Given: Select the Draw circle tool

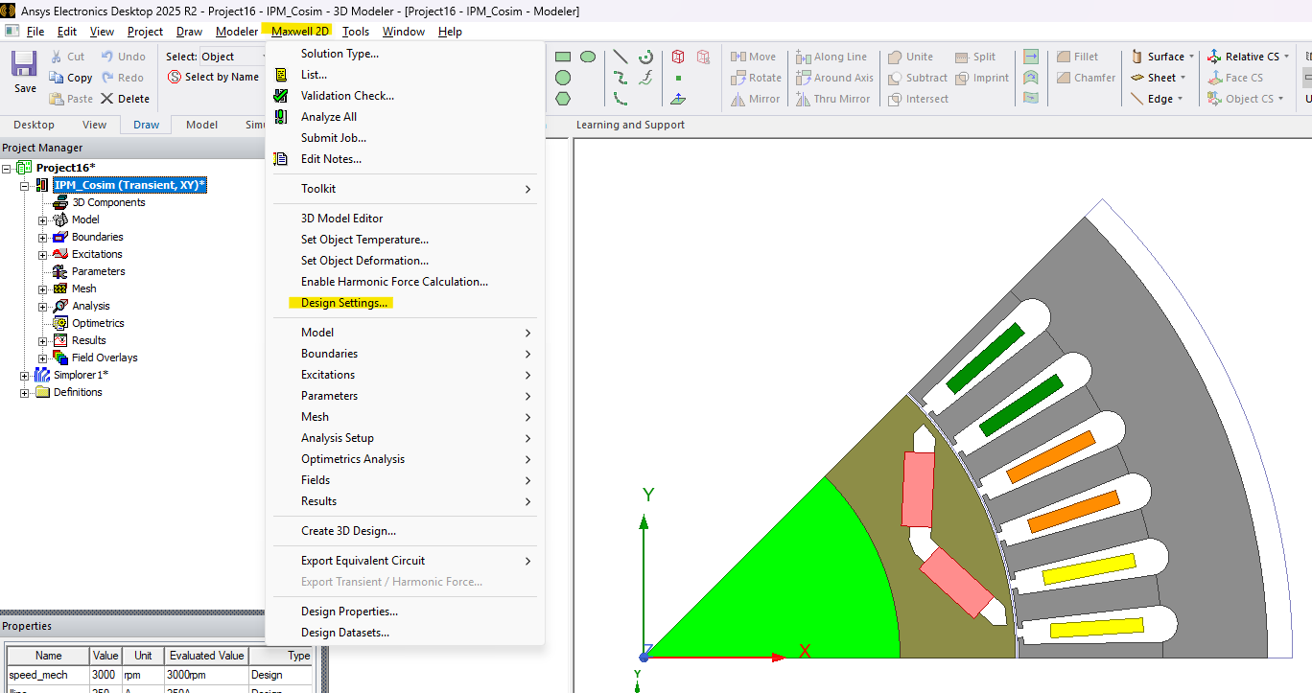Looking at the screenshot, I should 563,78.
